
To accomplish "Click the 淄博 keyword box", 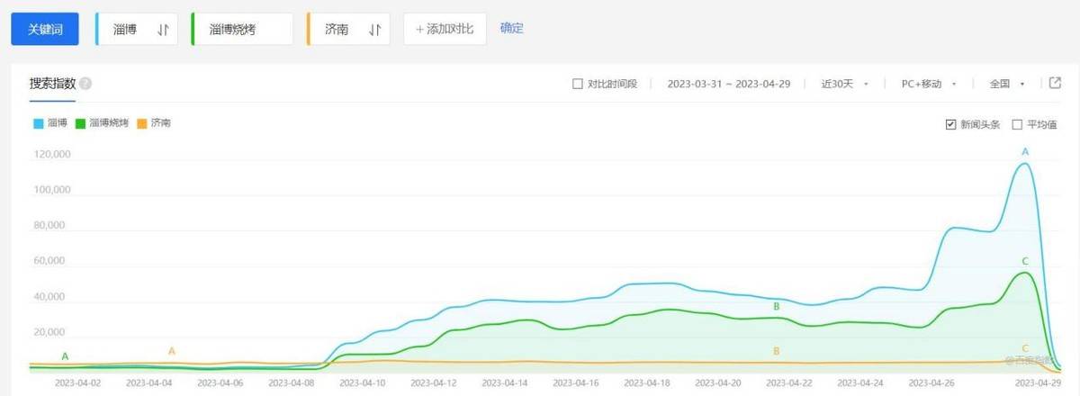I will [136, 29].
